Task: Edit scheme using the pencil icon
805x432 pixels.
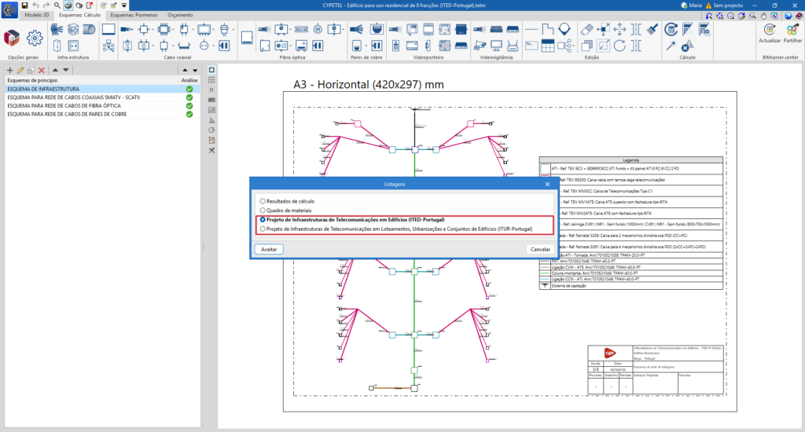Action: click(20, 71)
